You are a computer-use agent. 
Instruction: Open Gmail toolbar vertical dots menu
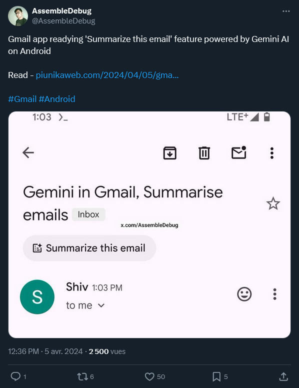(272, 153)
